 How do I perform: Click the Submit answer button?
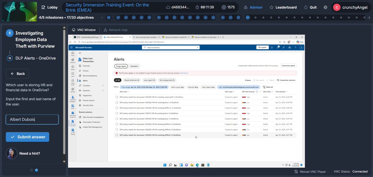click(27, 137)
